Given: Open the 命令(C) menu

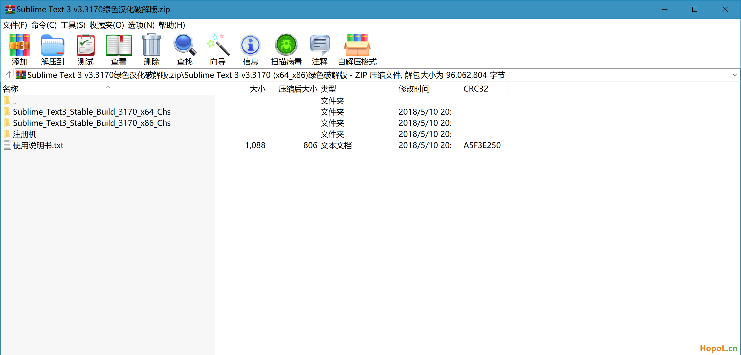Looking at the screenshot, I should [x=44, y=25].
